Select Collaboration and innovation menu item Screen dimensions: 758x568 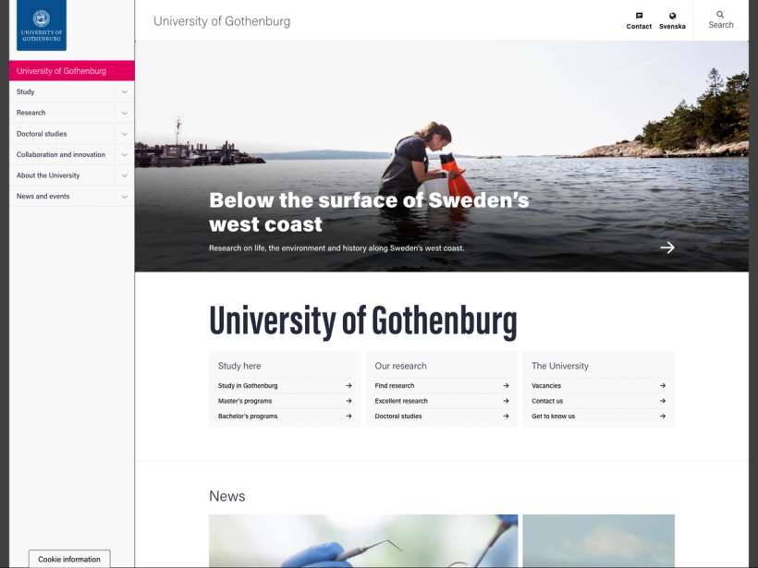click(61, 154)
